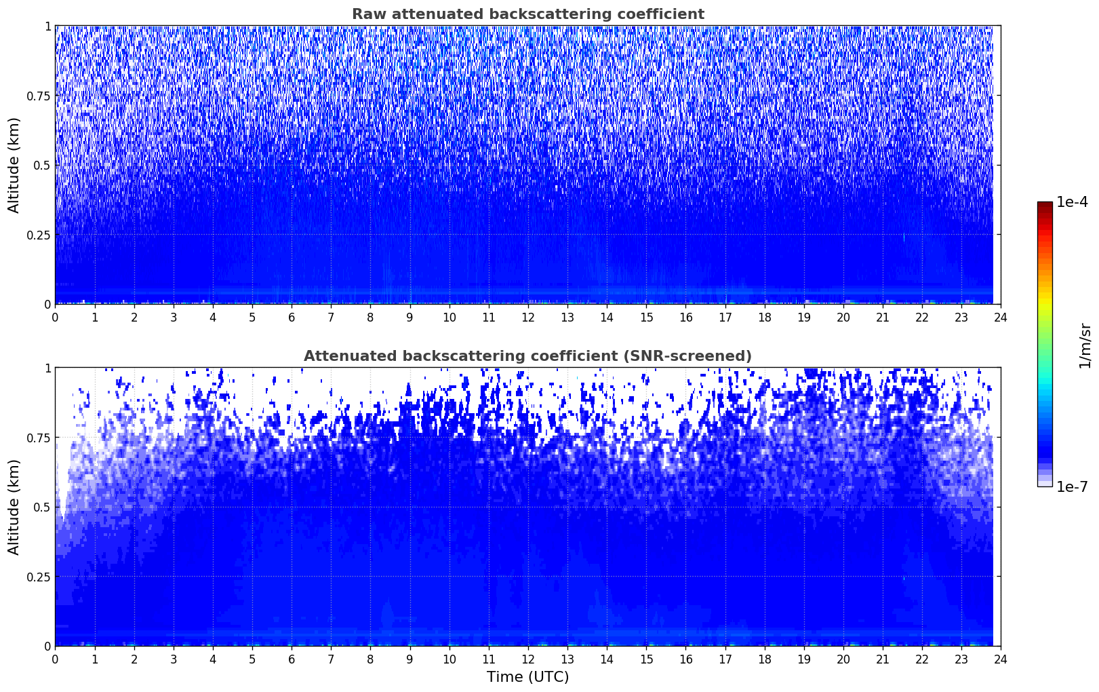The height and width of the screenshot is (692, 1099).
Task: Click the '1/m/sr' colorbar unit label
Action: coord(1085,345)
